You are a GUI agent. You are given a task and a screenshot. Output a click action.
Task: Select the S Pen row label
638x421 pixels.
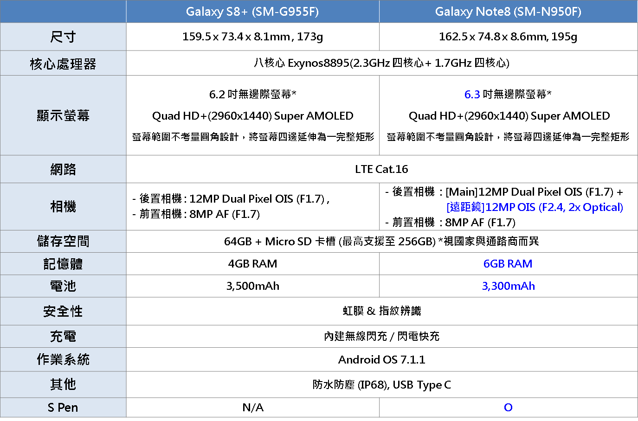click(x=63, y=408)
